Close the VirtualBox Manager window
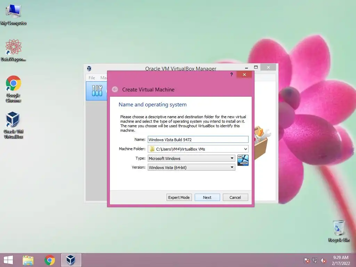The height and width of the screenshot is (267, 356). [268, 67]
